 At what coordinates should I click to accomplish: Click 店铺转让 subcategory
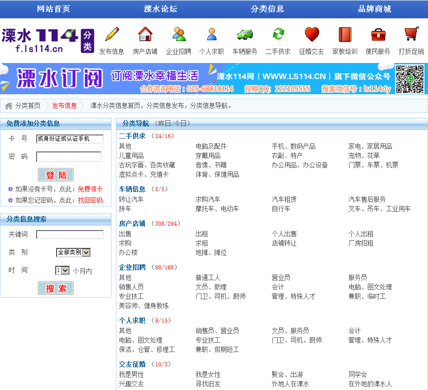[x=284, y=243]
